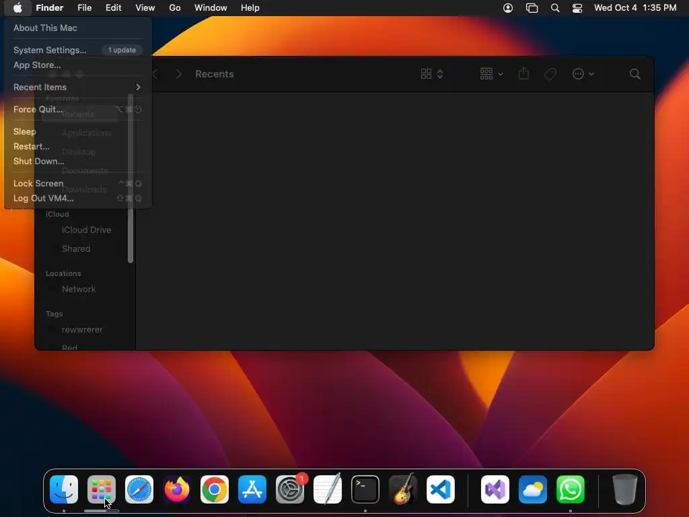Click the Stage Manager windows menu bar icon
689x517 pixels.
tap(532, 8)
